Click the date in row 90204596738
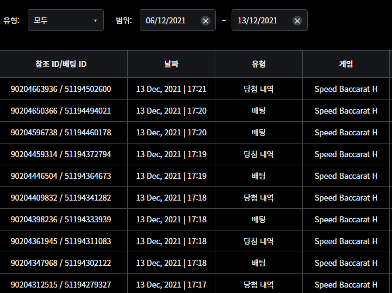 coord(171,133)
